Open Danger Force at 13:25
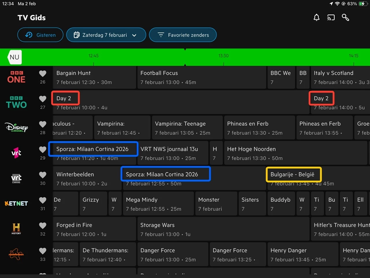This screenshot has width=370, height=278. pyautogui.click(x=238, y=255)
